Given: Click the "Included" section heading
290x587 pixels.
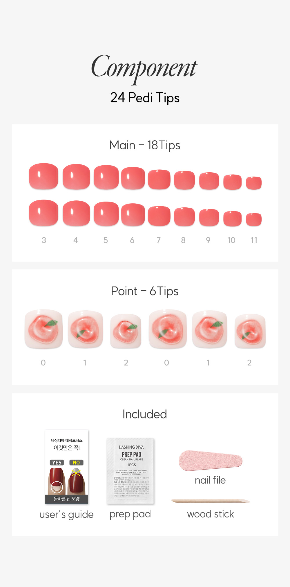Looking at the screenshot, I should pyautogui.click(x=145, y=414).
